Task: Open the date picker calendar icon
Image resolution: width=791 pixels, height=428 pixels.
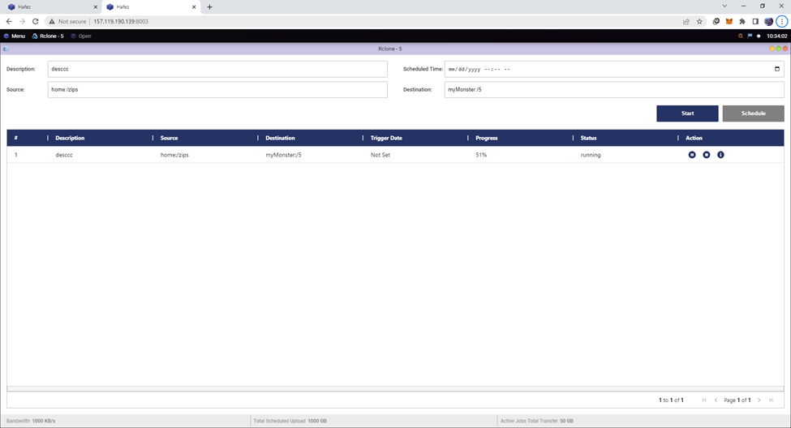Action: (777, 69)
